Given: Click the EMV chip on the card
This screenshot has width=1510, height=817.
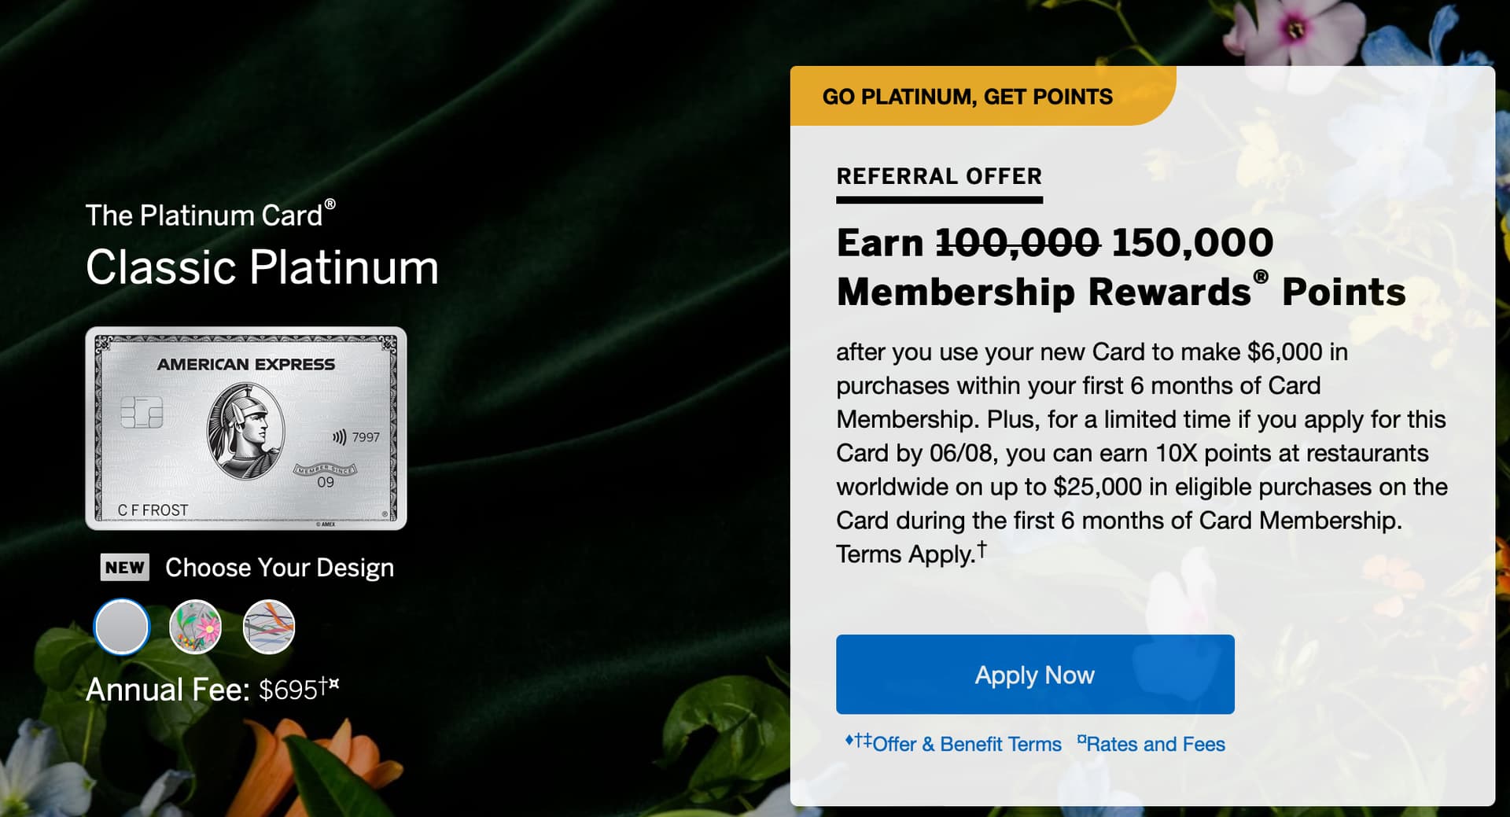Looking at the screenshot, I should point(142,412).
